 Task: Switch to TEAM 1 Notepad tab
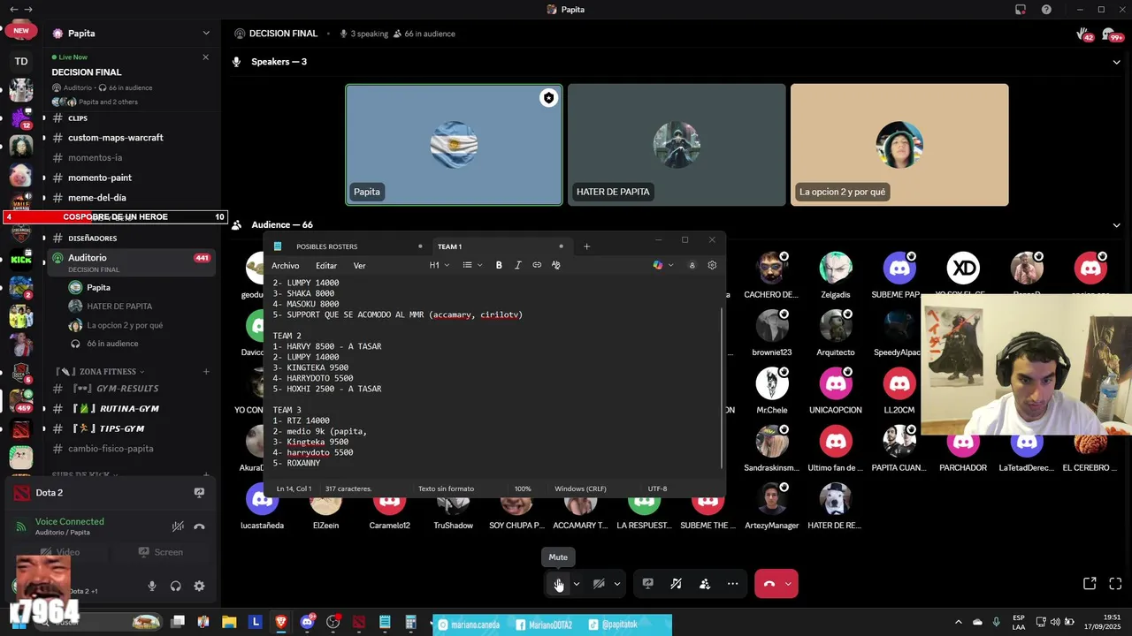(x=501, y=246)
